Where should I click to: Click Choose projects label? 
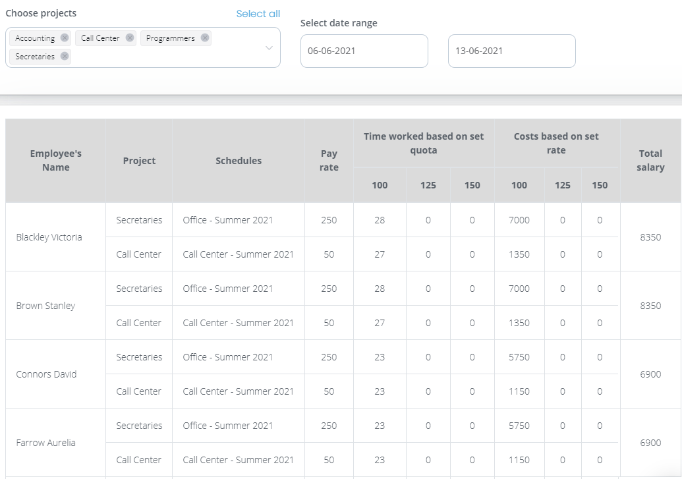41,13
